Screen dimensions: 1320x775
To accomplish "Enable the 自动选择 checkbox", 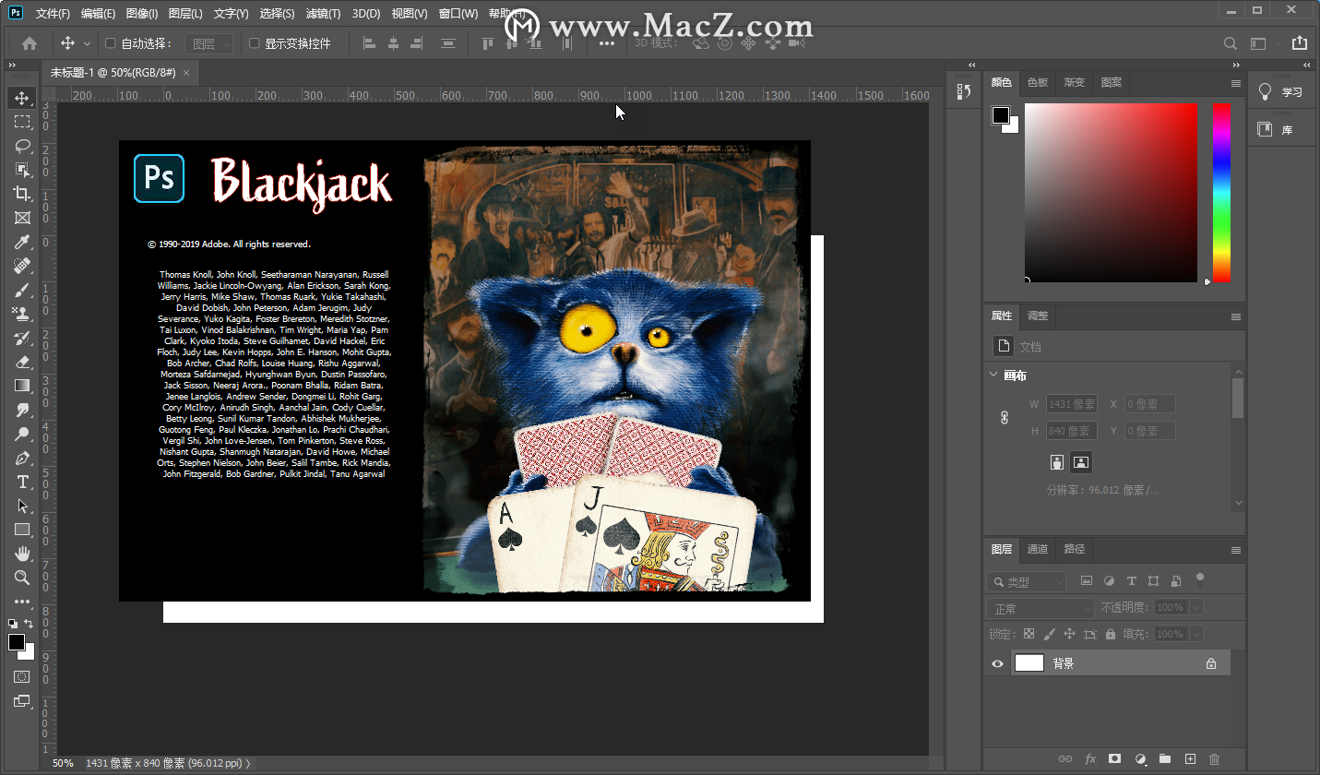I will tap(111, 43).
